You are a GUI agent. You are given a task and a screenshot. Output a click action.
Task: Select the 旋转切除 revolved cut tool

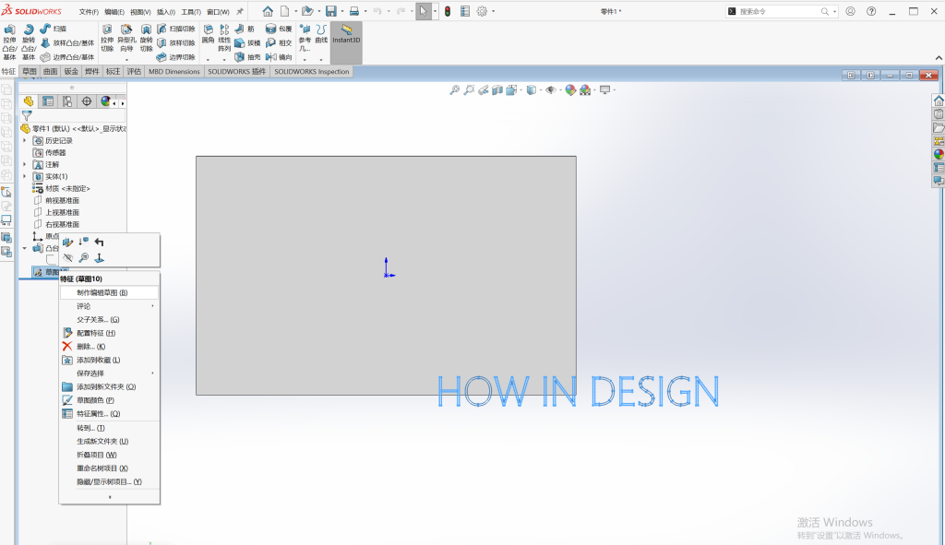click(x=147, y=39)
